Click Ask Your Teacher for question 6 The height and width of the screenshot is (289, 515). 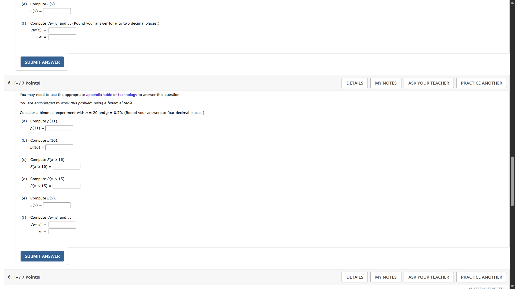[x=428, y=277]
